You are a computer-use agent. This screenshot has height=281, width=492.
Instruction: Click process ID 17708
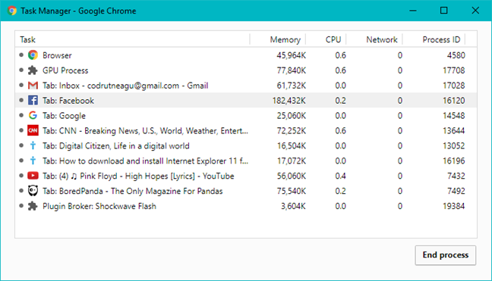click(454, 70)
